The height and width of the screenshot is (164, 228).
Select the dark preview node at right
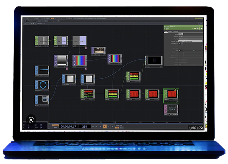pyautogui.click(x=154, y=61)
